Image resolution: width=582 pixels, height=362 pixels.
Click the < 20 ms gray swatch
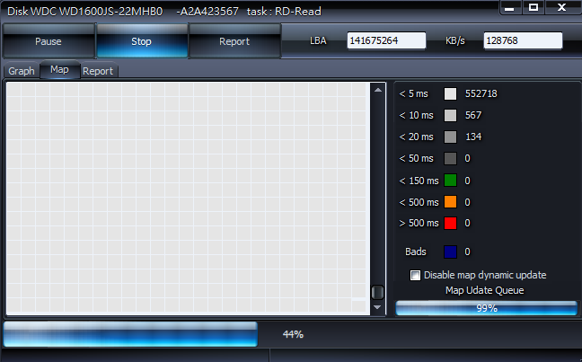(450, 137)
